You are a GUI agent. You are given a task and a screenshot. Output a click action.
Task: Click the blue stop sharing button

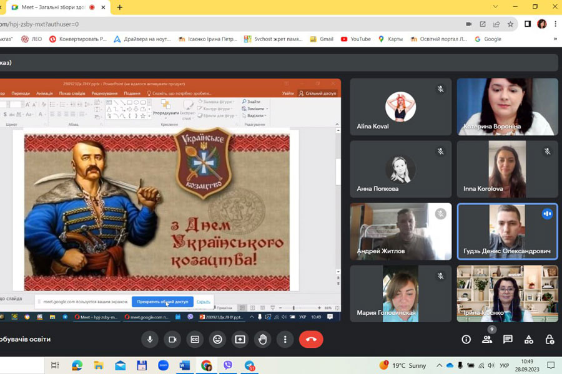[x=162, y=302]
